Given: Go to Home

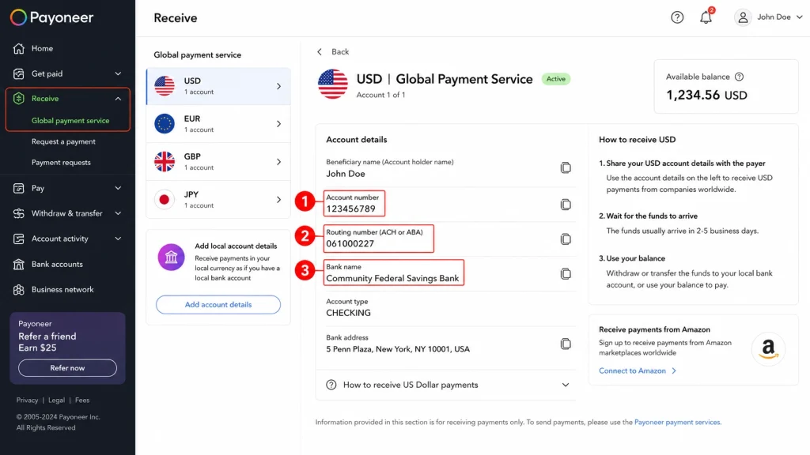Looking at the screenshot, I should coord(42,48).
